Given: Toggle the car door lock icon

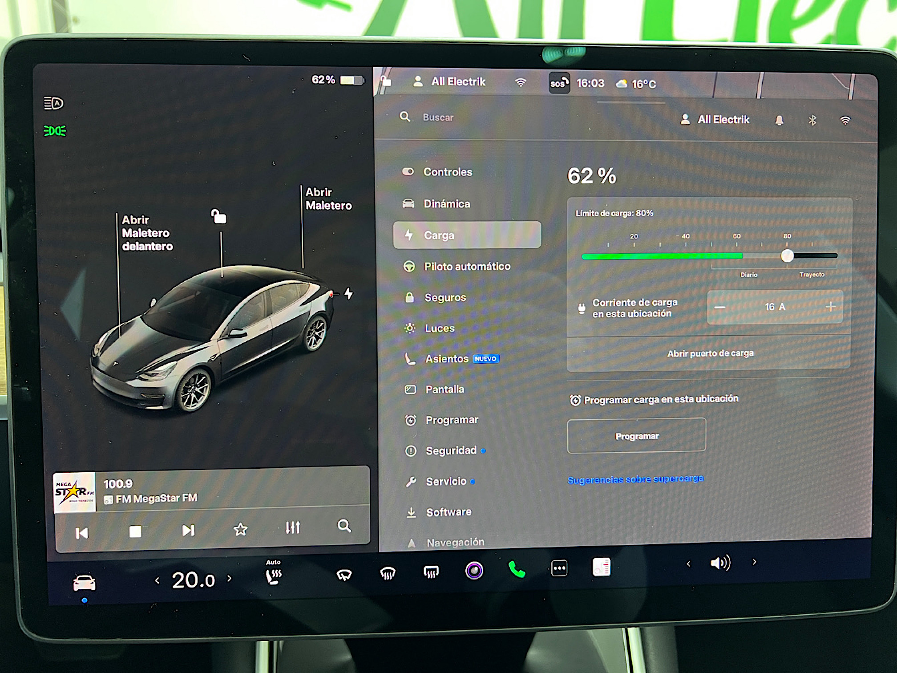Looking at the screenshot, I should coord(218,217).
